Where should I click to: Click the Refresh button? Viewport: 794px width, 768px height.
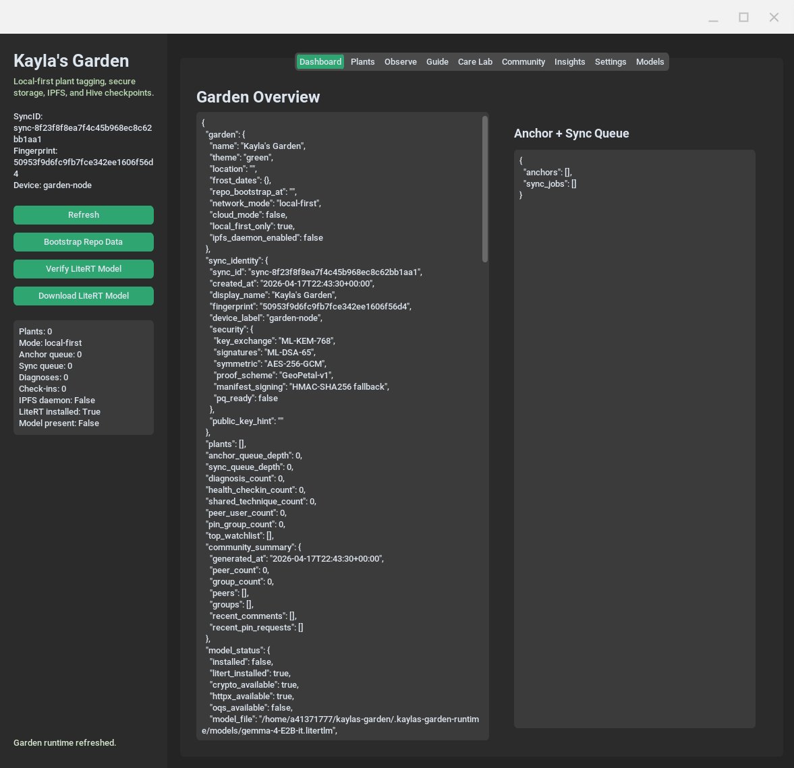(84, 214)
